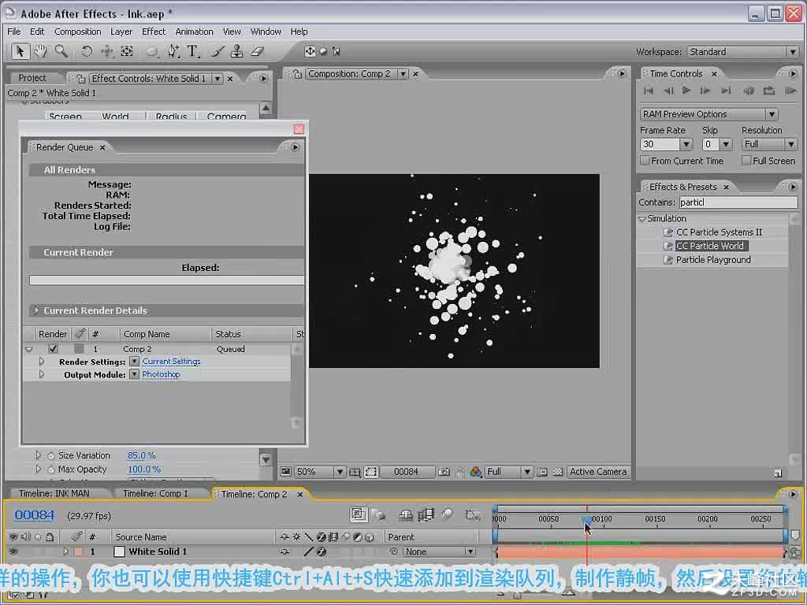Toggle Max Opacity stopwatch
The image size is (807, 605).
tap(51, 470)
